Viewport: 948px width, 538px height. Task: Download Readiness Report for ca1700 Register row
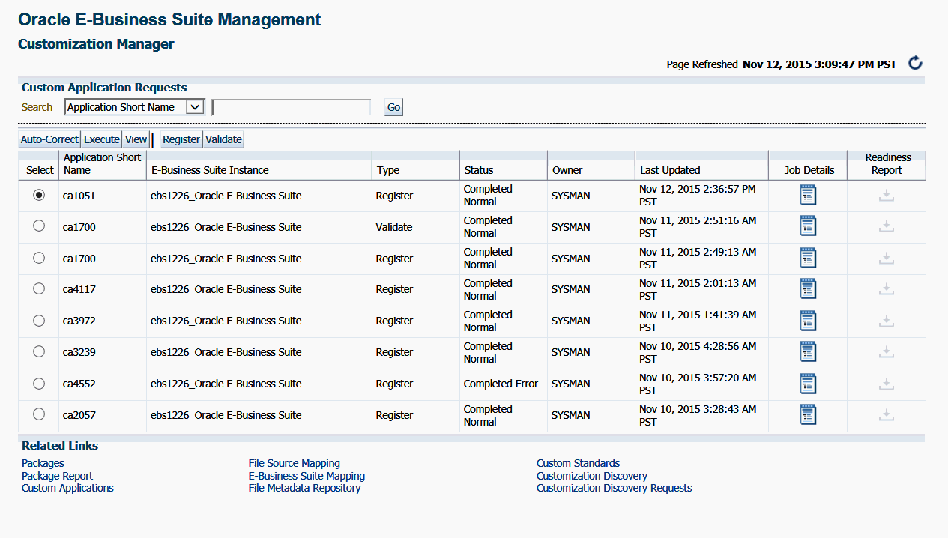coord(887,258)
